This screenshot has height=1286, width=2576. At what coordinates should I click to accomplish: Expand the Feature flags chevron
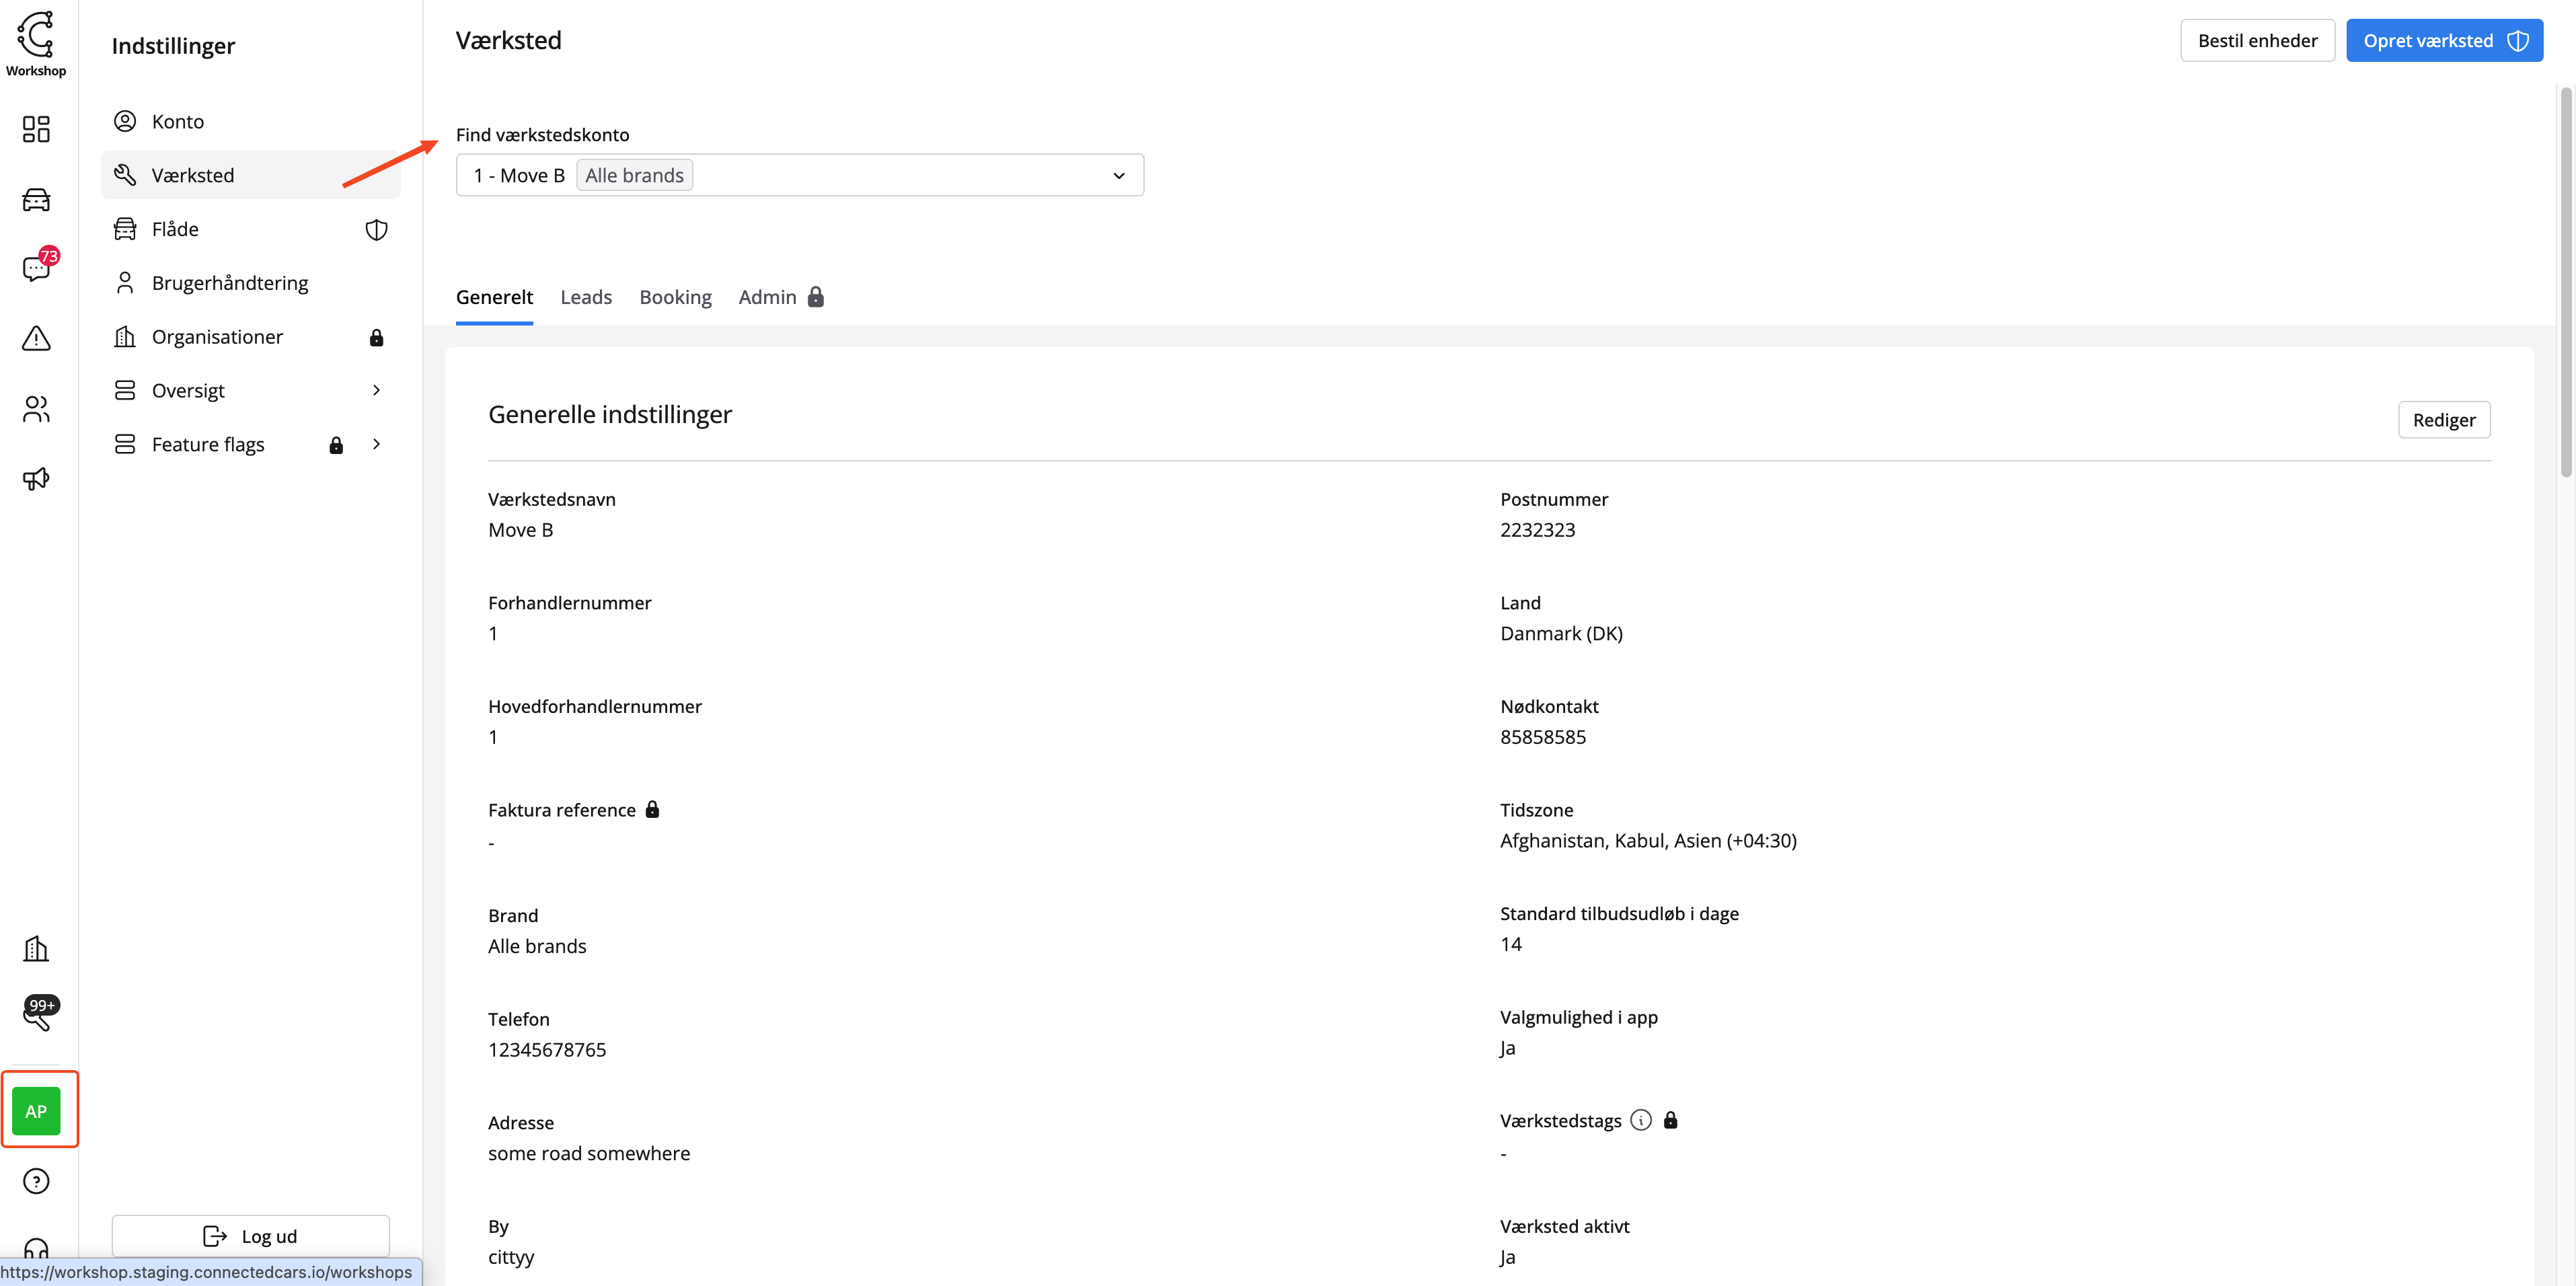click(x=376, y=444)
